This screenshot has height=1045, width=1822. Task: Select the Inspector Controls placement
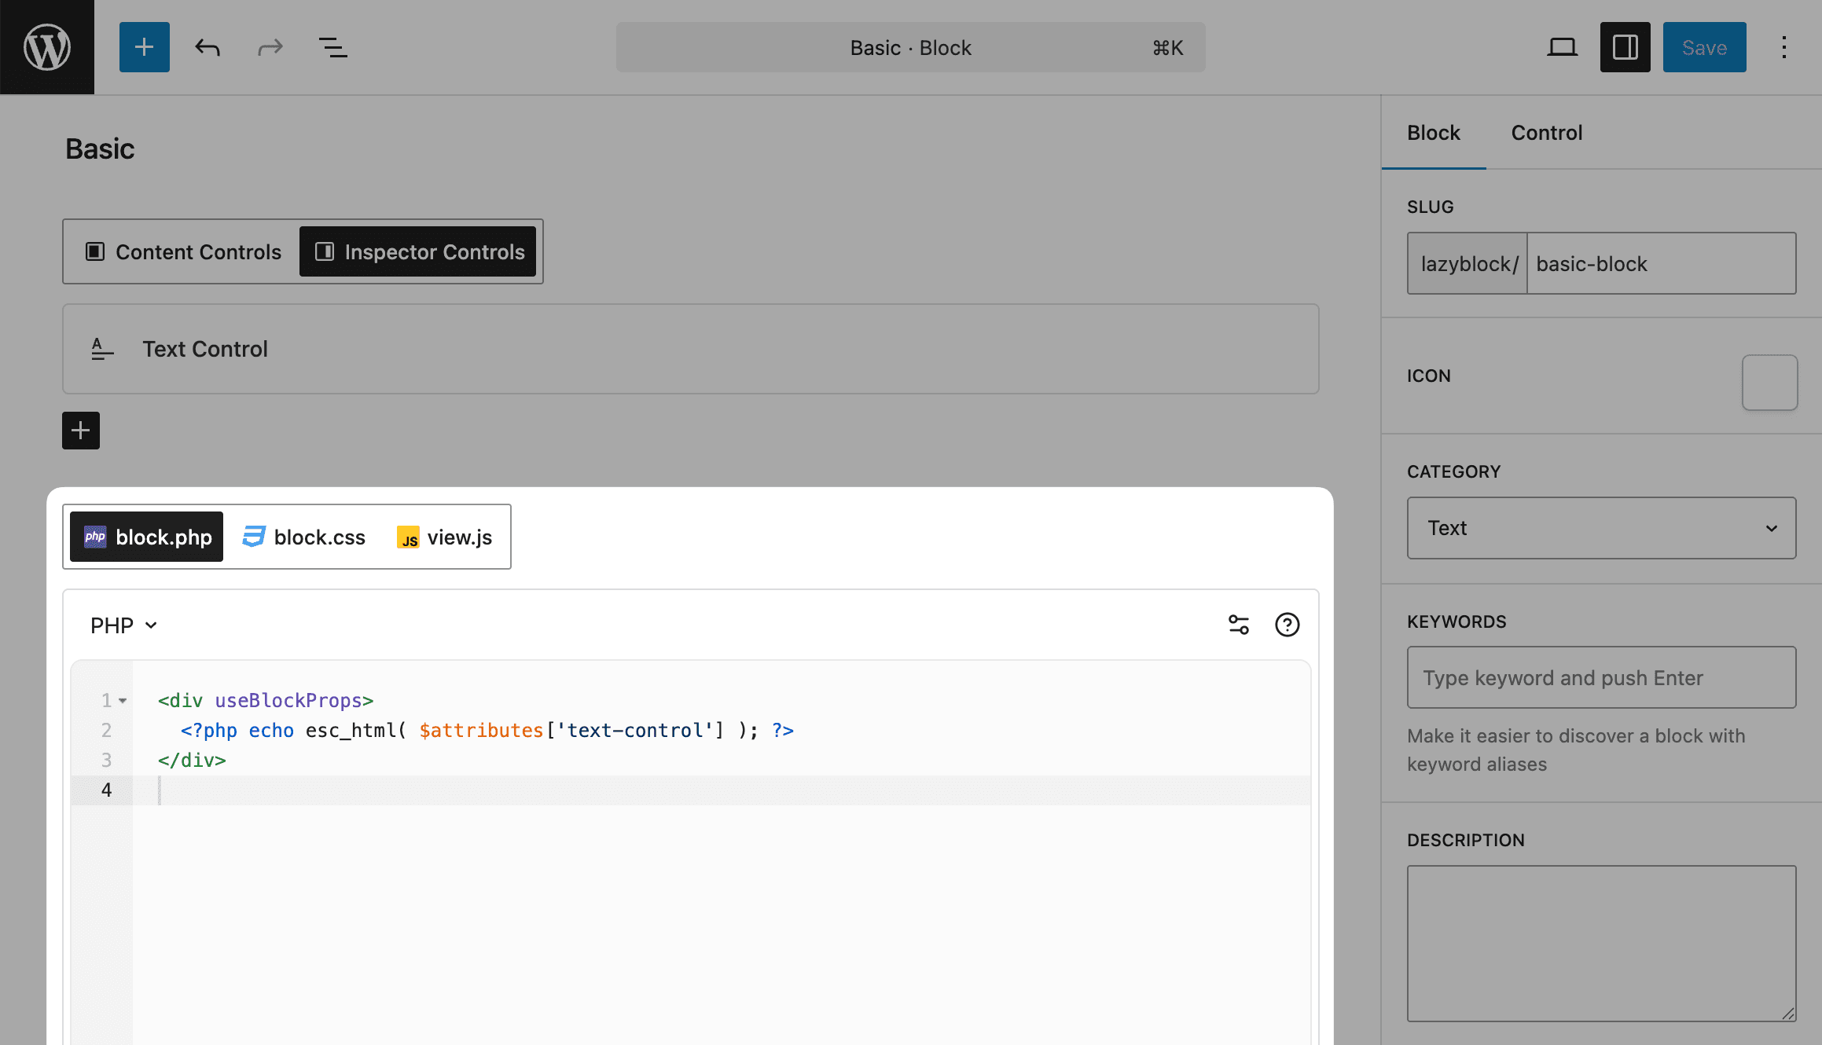coord(419,251)
